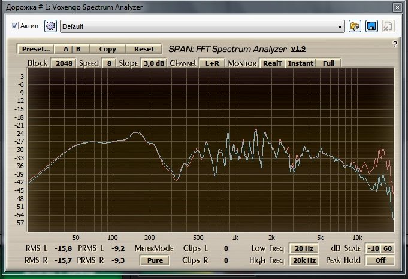
Task: Open the Speed value 8 selector
Action: click(x=109, y=63)
